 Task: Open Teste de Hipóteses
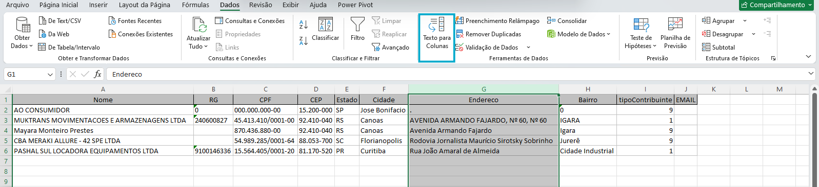pos(641,34)
